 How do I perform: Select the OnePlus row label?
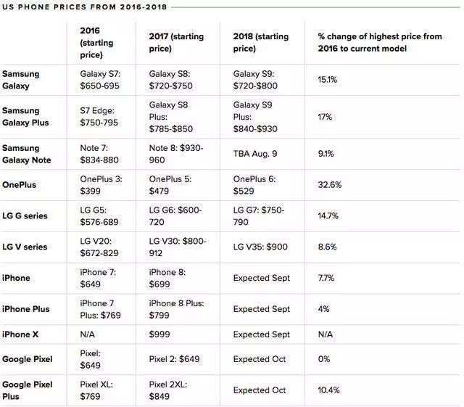[x=20, y=184]
